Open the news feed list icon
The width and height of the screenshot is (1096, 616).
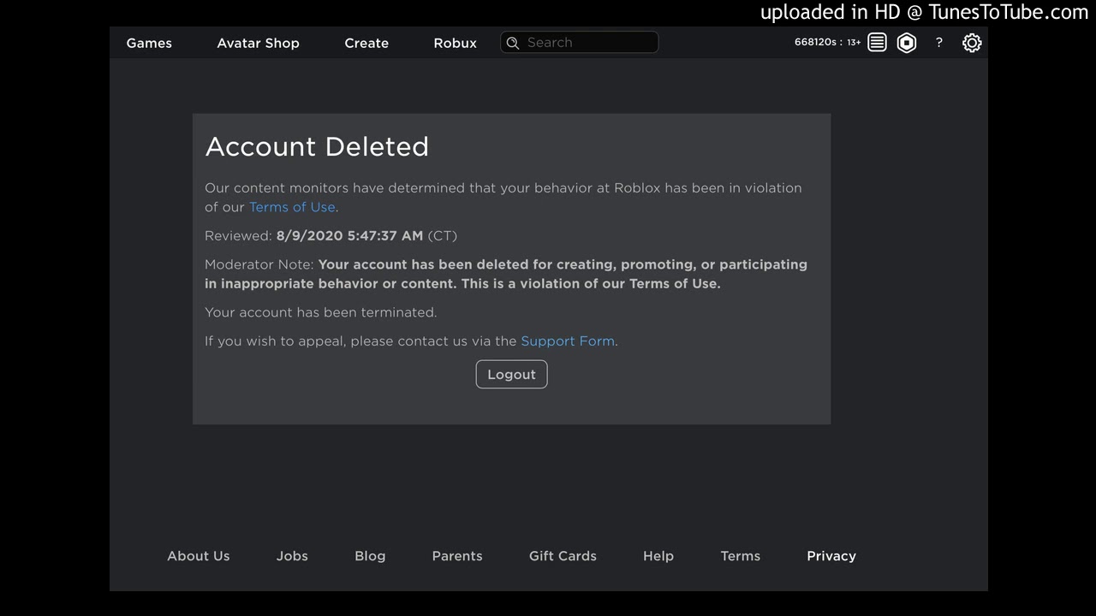tap(877, 43)
